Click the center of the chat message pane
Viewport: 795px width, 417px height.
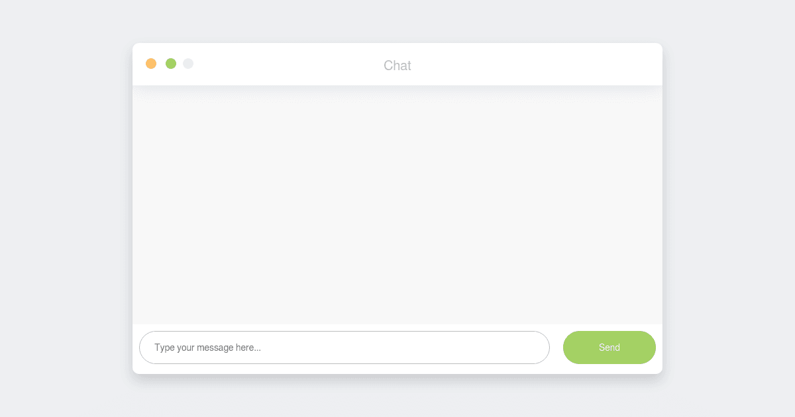click(397, 205)
